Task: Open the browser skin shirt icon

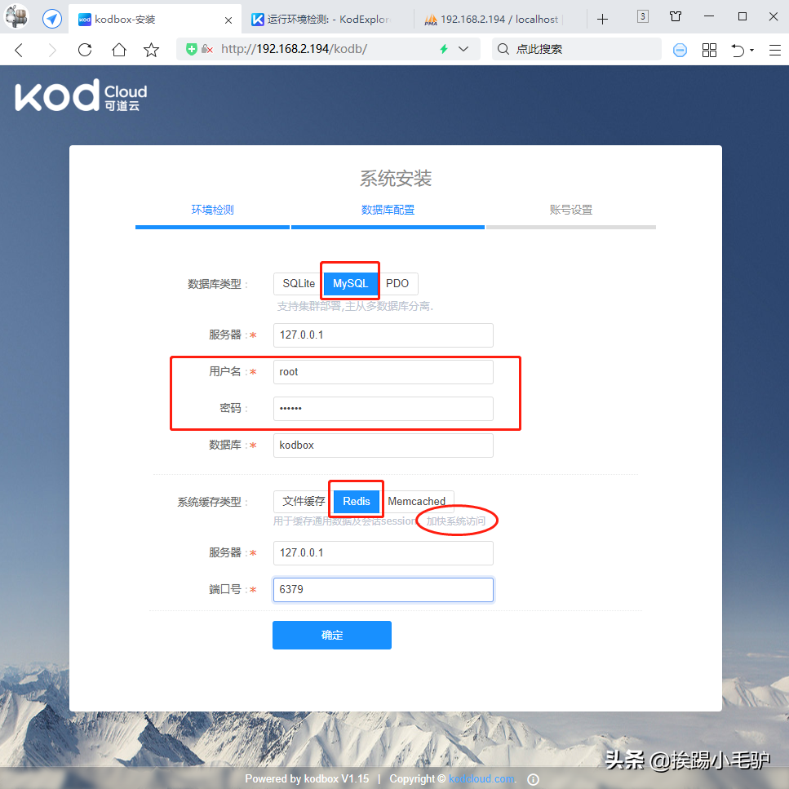Action: pos(676,16)
